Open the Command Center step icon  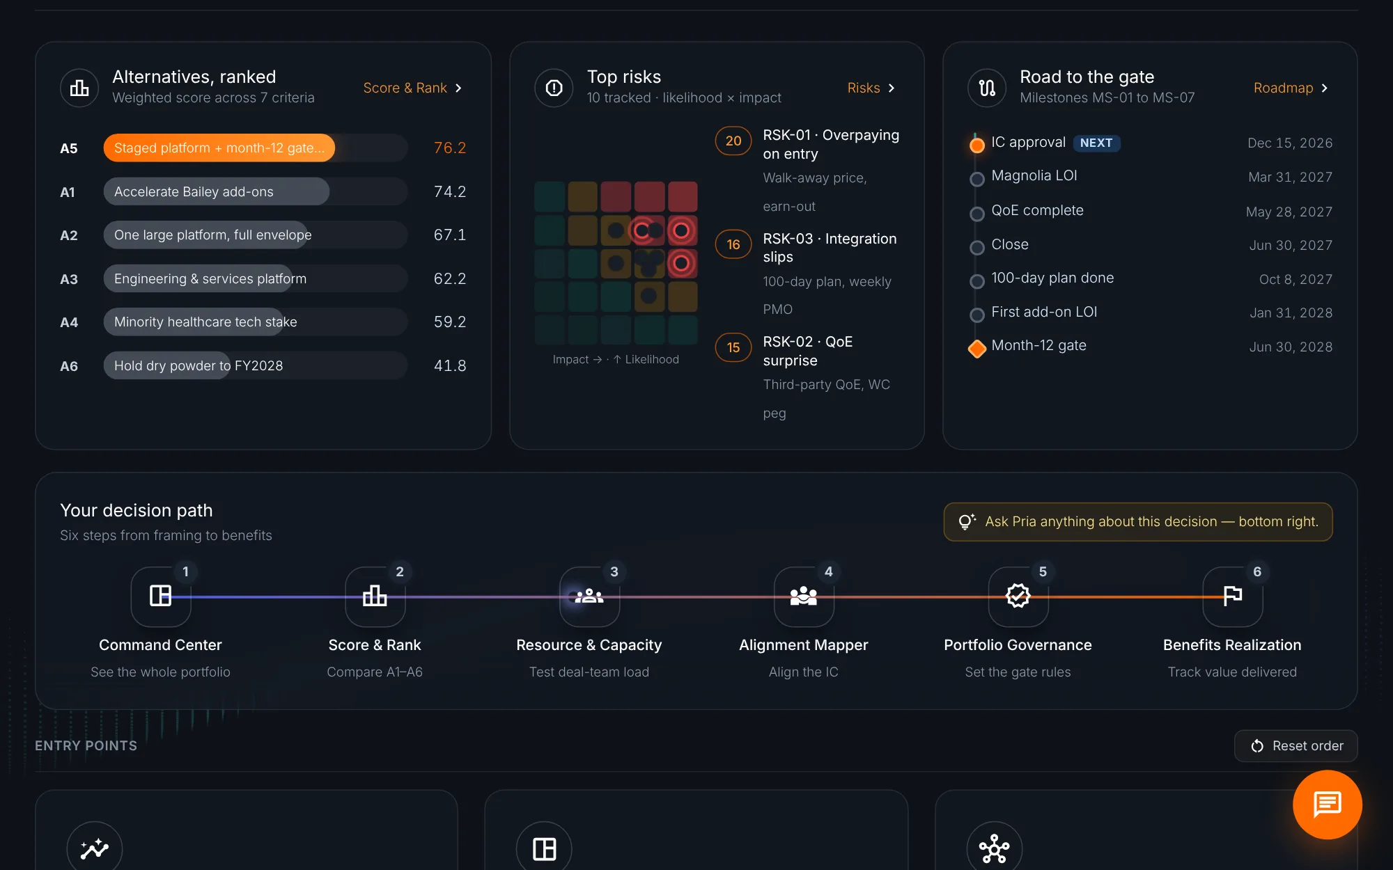[x=161, y=596]
